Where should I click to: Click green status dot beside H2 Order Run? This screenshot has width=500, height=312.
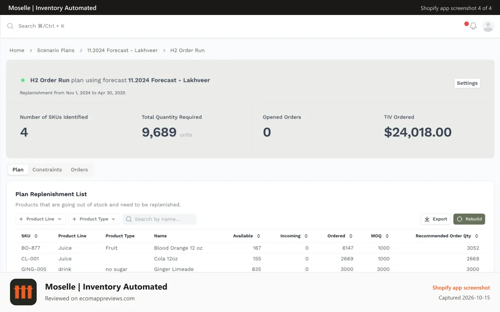(x=23, y=80)
